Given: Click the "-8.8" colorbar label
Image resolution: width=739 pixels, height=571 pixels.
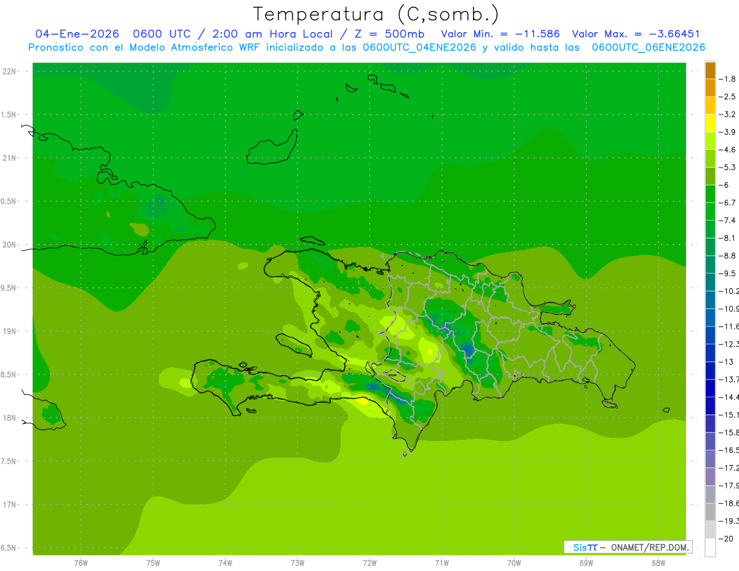Looking at the screenshot, I should click(728, 256).
